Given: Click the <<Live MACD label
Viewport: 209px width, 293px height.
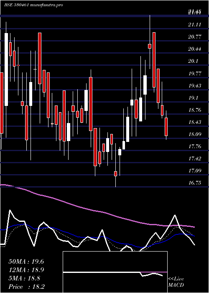Looking at the screenshot, I should pos(176,282).
